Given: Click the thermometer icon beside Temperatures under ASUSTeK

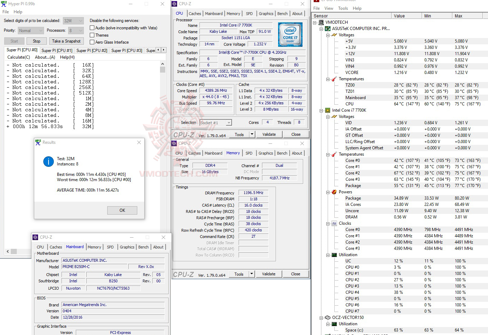Looking at the screenshot, I should pyautogui.click(x=334, y=79).
